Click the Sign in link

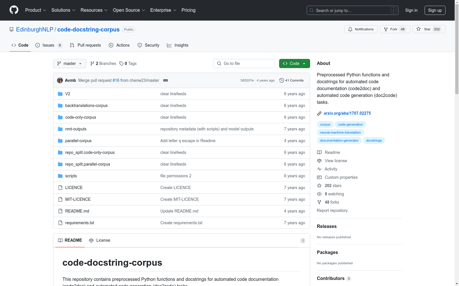tap(411, 10)
